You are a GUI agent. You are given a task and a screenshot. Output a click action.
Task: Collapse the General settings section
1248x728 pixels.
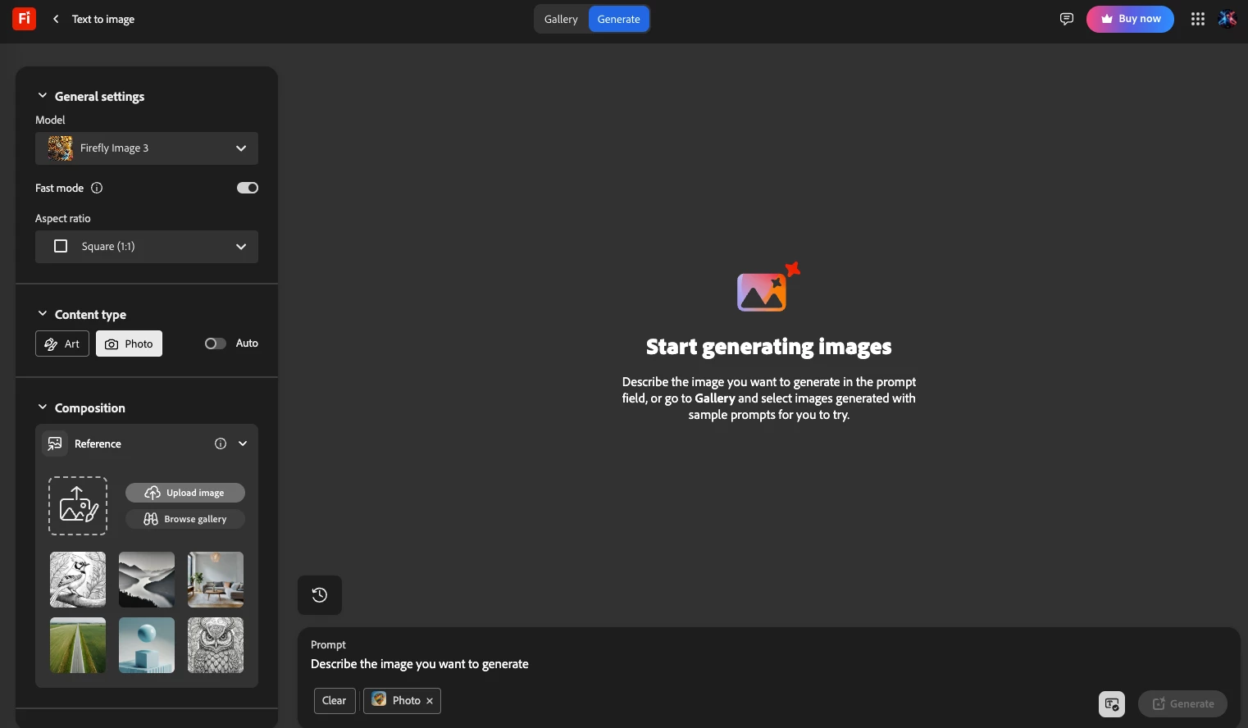[43, 96]
